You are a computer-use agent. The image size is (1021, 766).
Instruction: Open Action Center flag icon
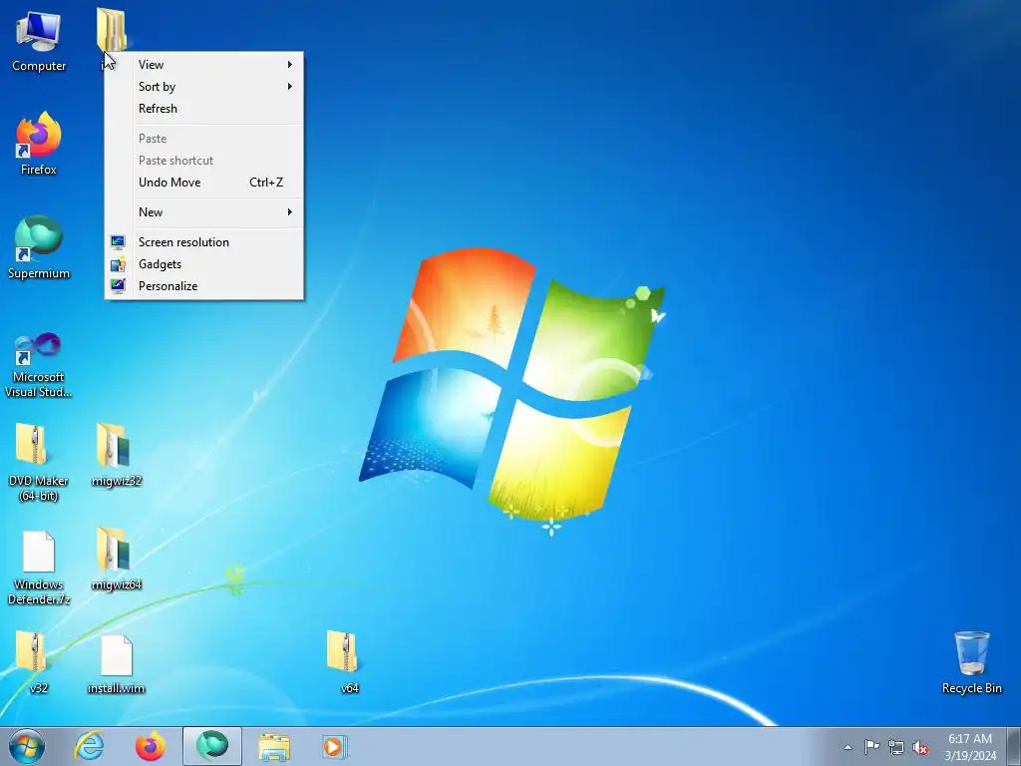(x=871, y=747)
